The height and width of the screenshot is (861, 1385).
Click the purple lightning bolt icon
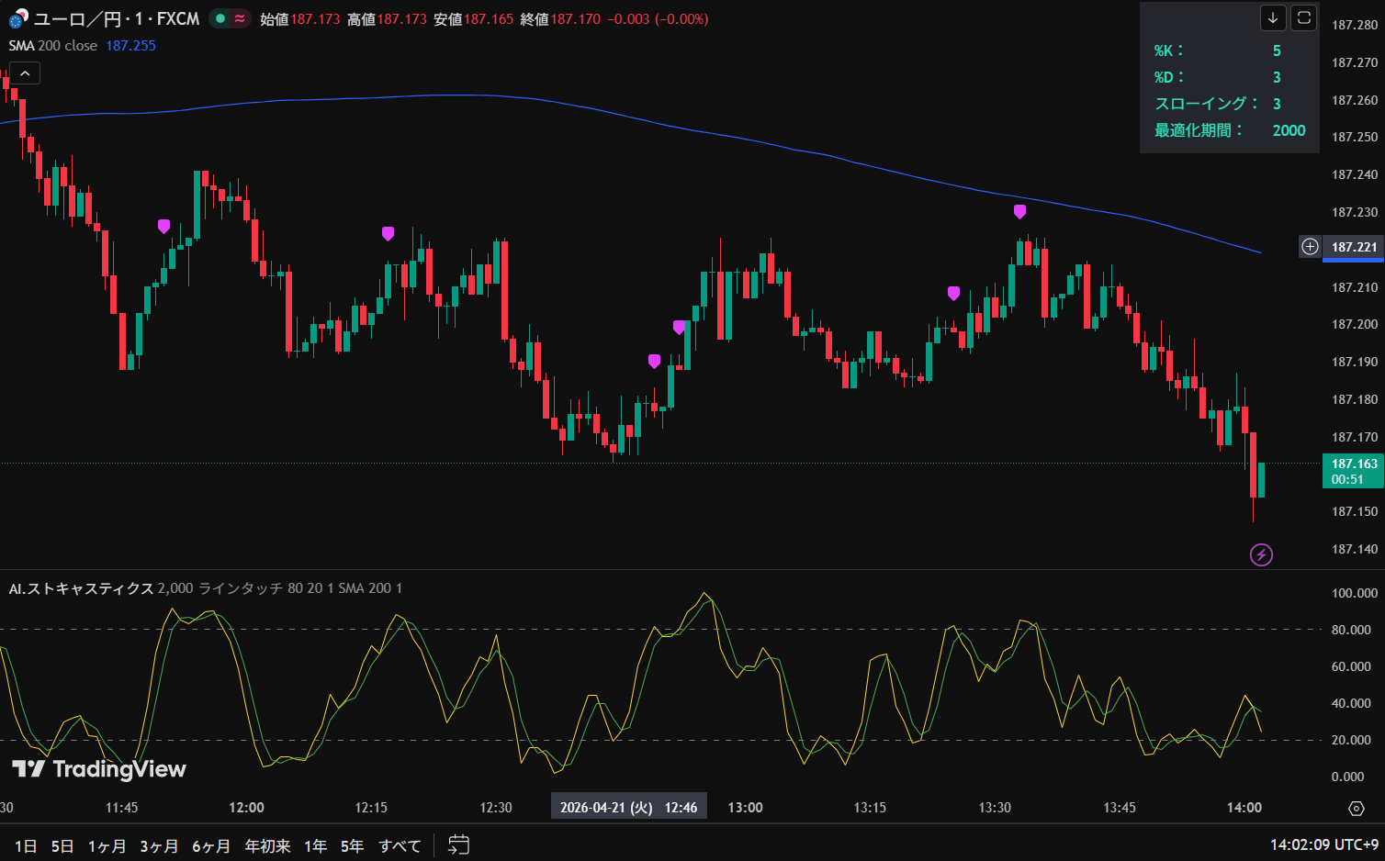point(1261,554)
